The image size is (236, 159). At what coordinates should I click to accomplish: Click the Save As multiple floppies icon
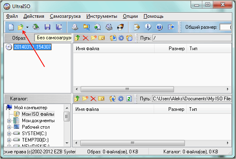coord(59,27)
